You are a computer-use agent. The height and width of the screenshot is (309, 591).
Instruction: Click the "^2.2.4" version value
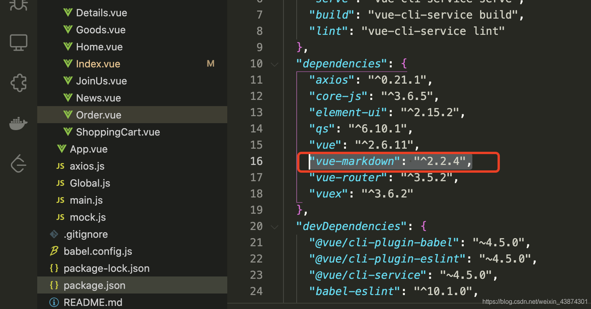point(440,161)
